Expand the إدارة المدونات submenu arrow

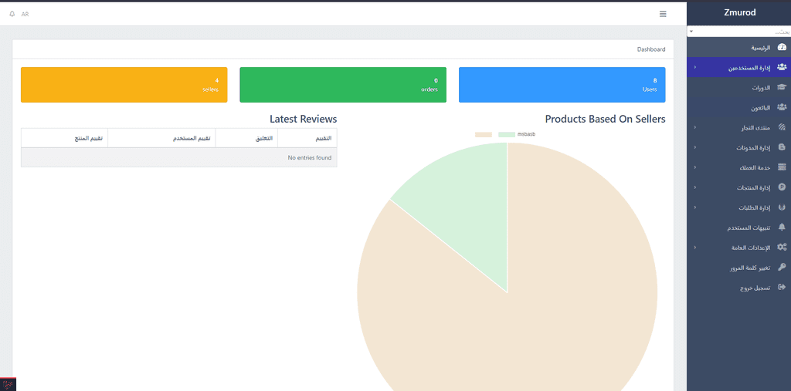click(694, 147)
